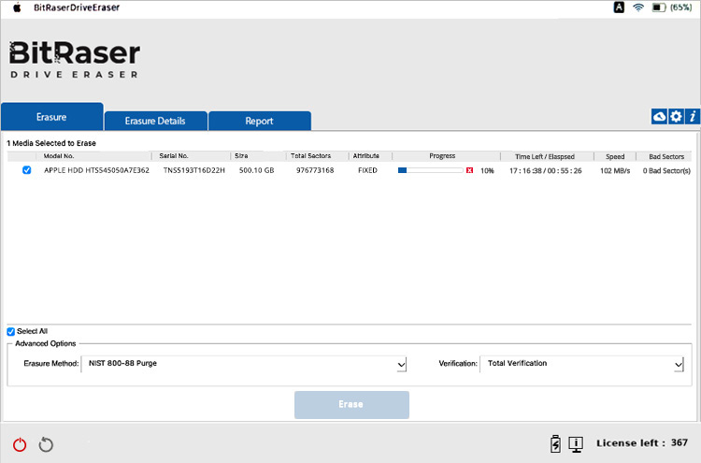Open the Verification dropdown
The height and width of the screenshot is (463, 701).
click(581, 364)
